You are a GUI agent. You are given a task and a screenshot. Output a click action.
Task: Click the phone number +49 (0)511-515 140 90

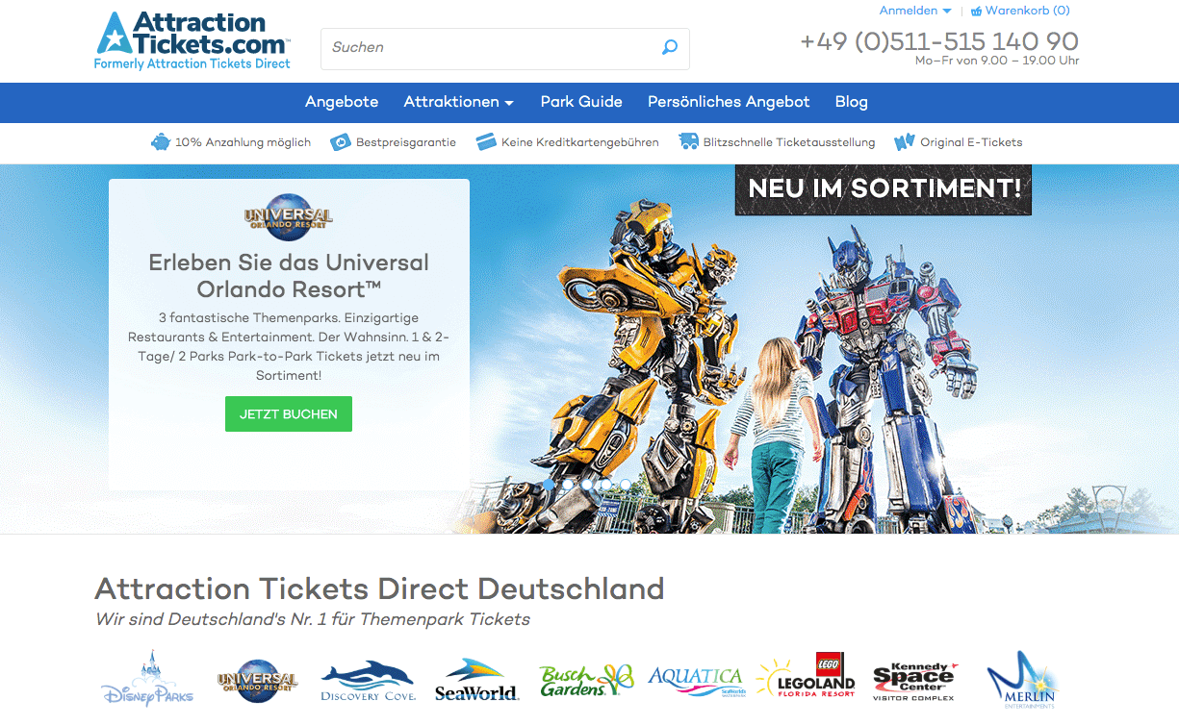939,41
